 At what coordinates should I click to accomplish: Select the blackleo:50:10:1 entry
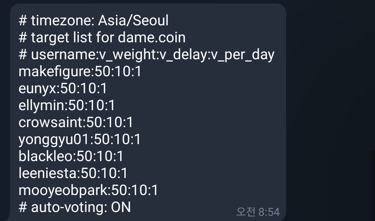click(71, 157)
